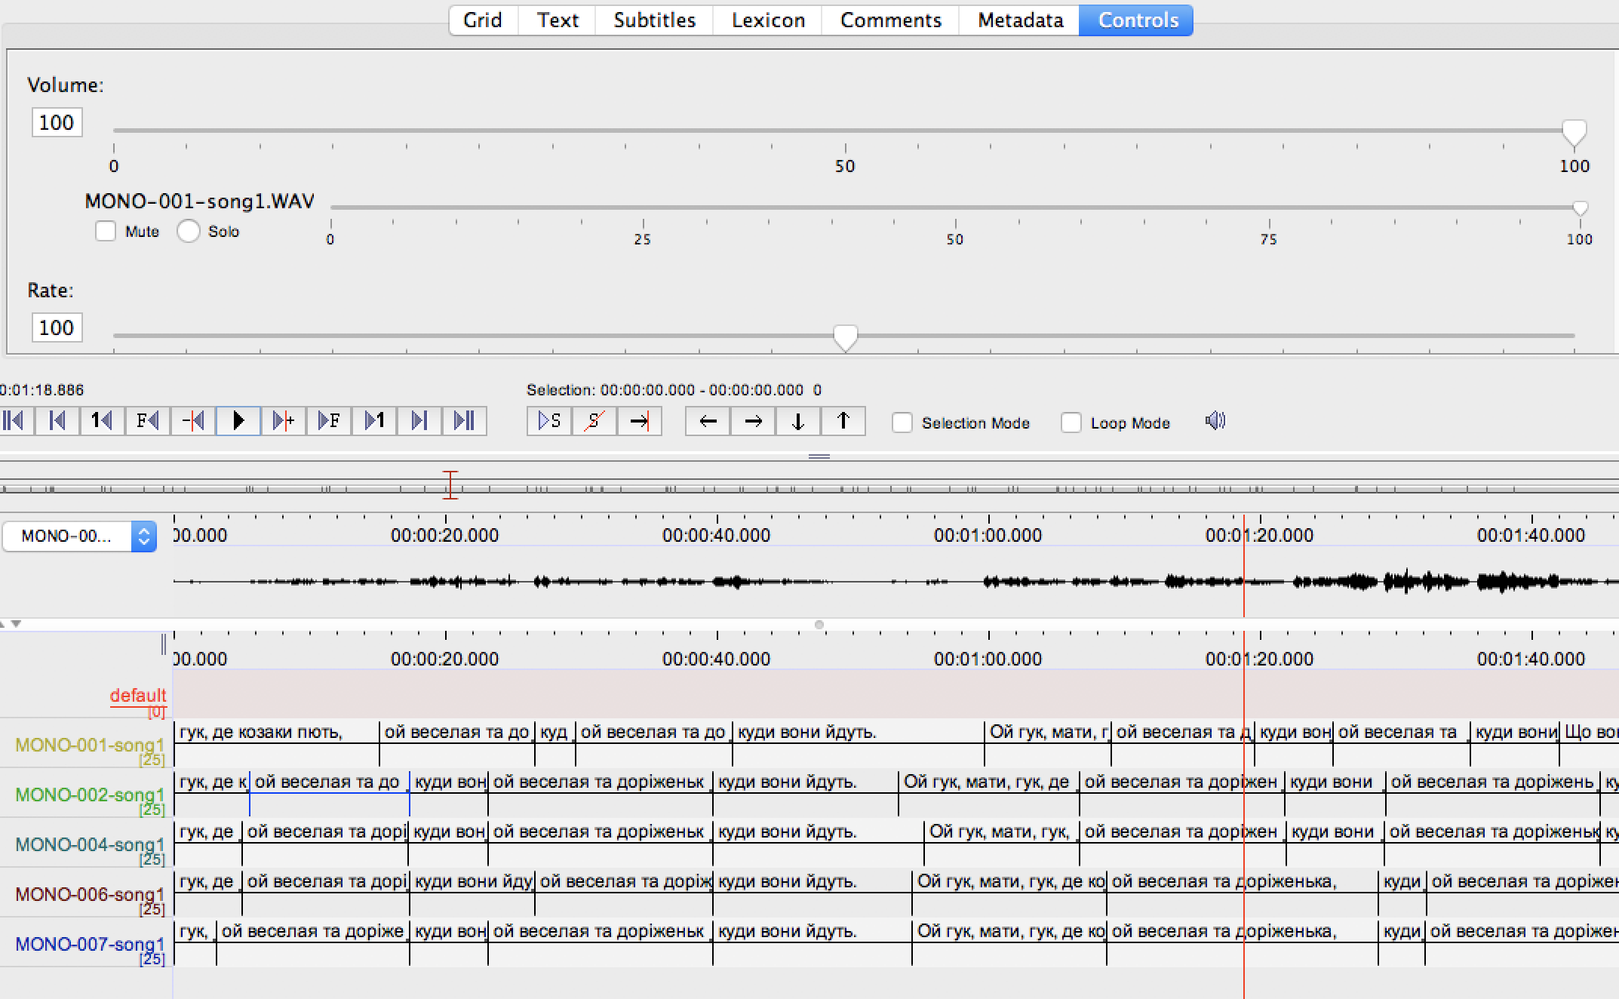Select selected annotation 'ой веселая та до' in MONO-002

tap(330, 782)
